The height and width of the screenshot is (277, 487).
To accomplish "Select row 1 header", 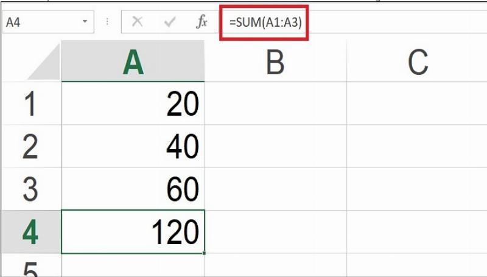I will pyautogui.click(x=31, y=103).
